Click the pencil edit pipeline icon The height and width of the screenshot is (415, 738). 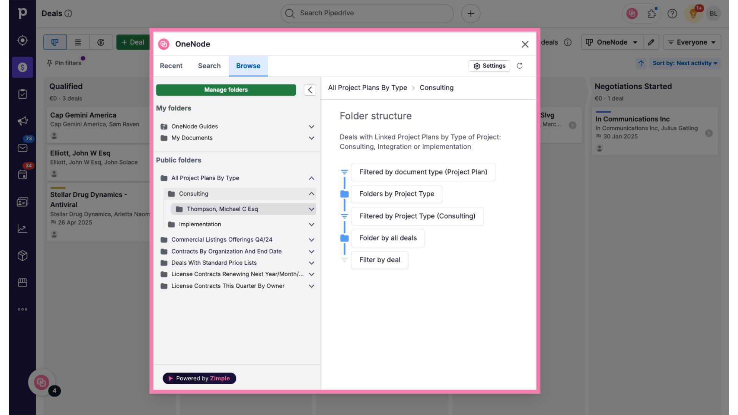pos(651,42)
